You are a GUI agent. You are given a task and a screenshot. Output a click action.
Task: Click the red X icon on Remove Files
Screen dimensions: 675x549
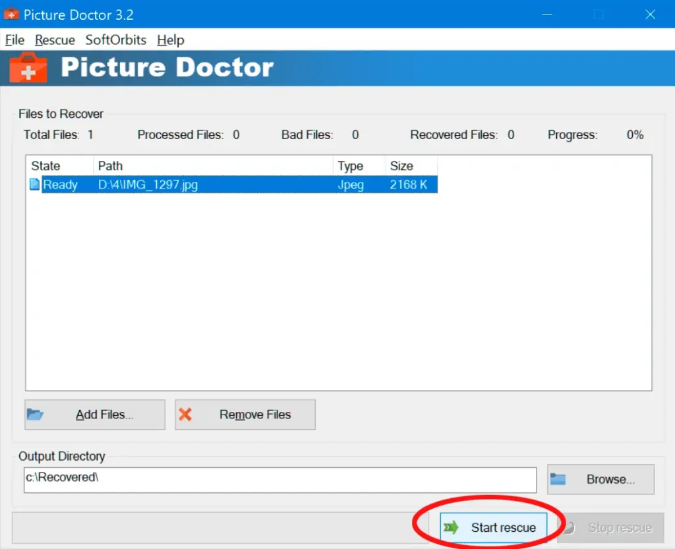186,415
